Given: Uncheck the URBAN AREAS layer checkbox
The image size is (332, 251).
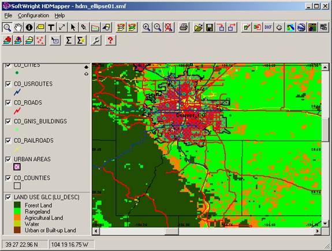Looking at the screenshot, I should (8, 159).
